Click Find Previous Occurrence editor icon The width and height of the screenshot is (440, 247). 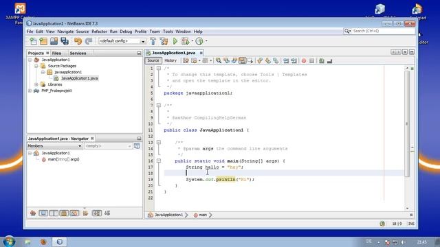coord(226,60)
